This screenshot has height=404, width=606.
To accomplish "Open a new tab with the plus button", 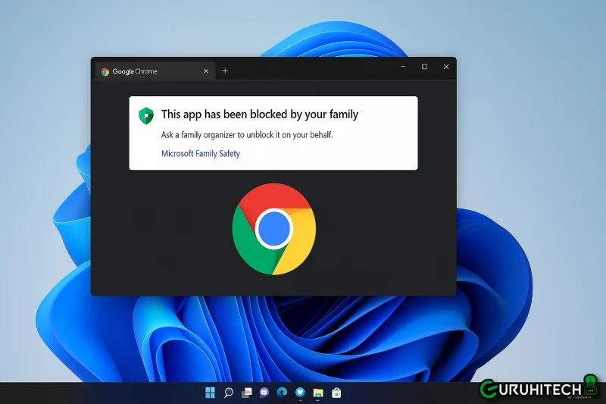I will coord(225,70).
